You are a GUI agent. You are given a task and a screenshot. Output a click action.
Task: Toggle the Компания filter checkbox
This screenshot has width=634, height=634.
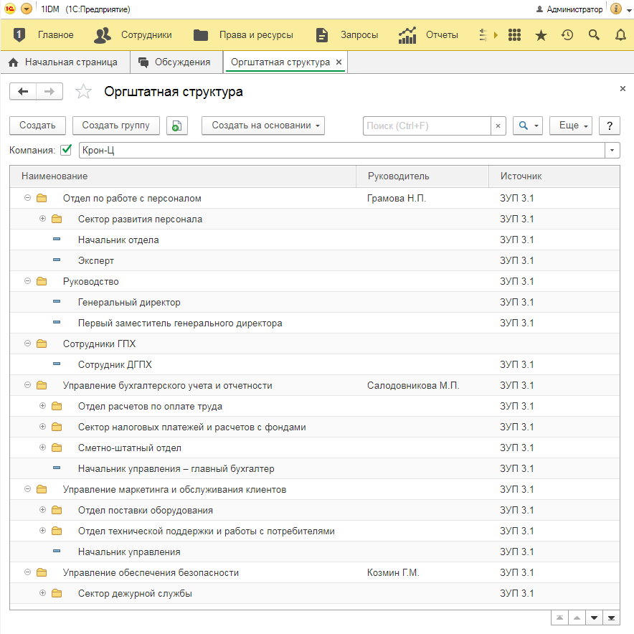[66, 150]
